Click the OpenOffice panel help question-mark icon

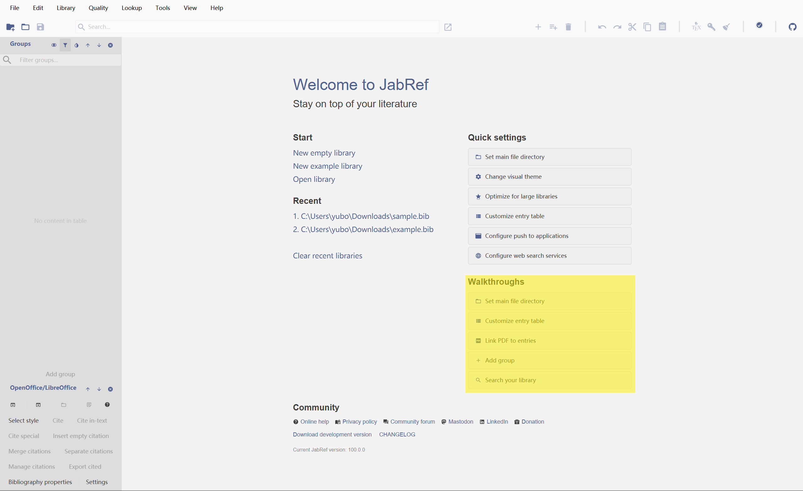(107, 405)
